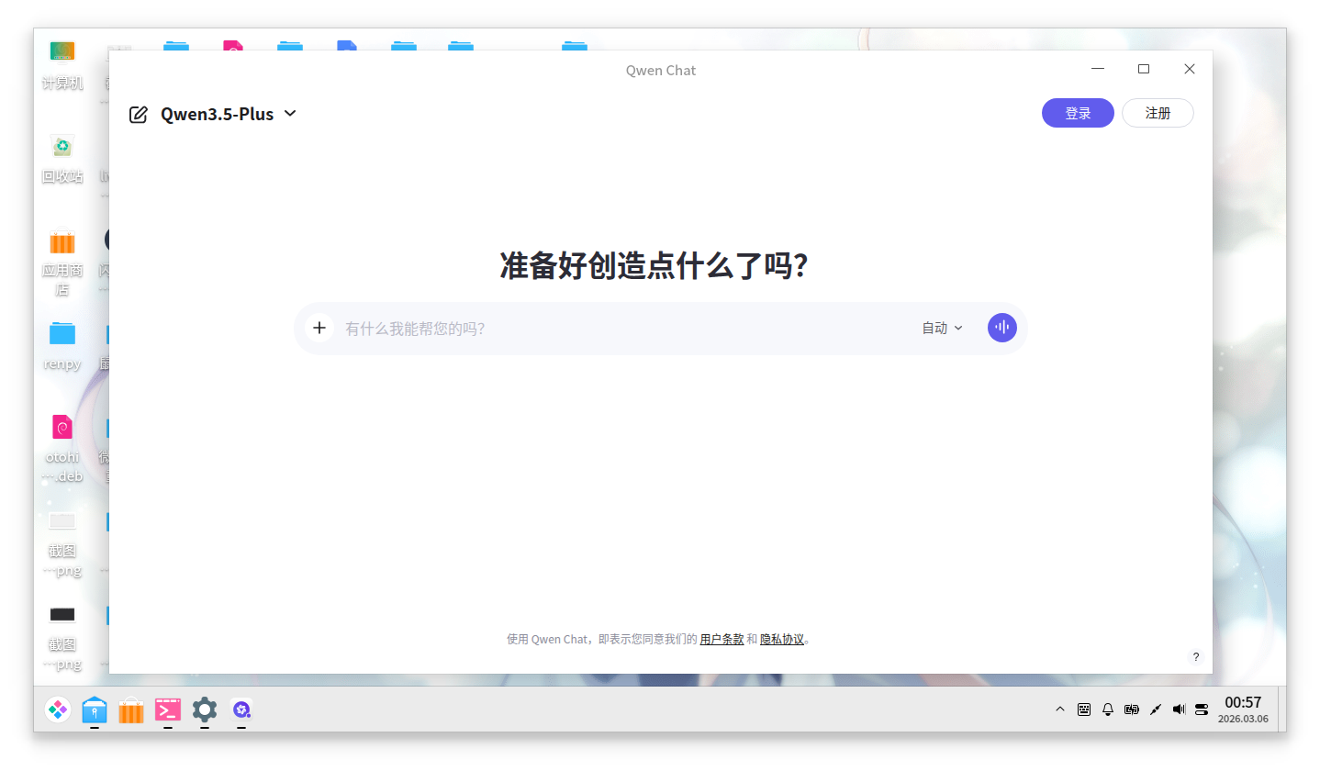Viewport: 1320px width, 771px height.
Task: Expand the hidden tray icons arrow
Action: point(1060,710)
